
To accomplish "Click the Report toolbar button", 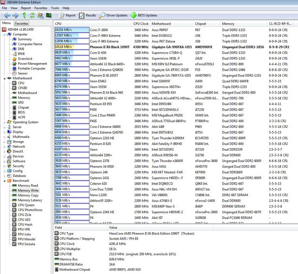I will click(67, 15).
